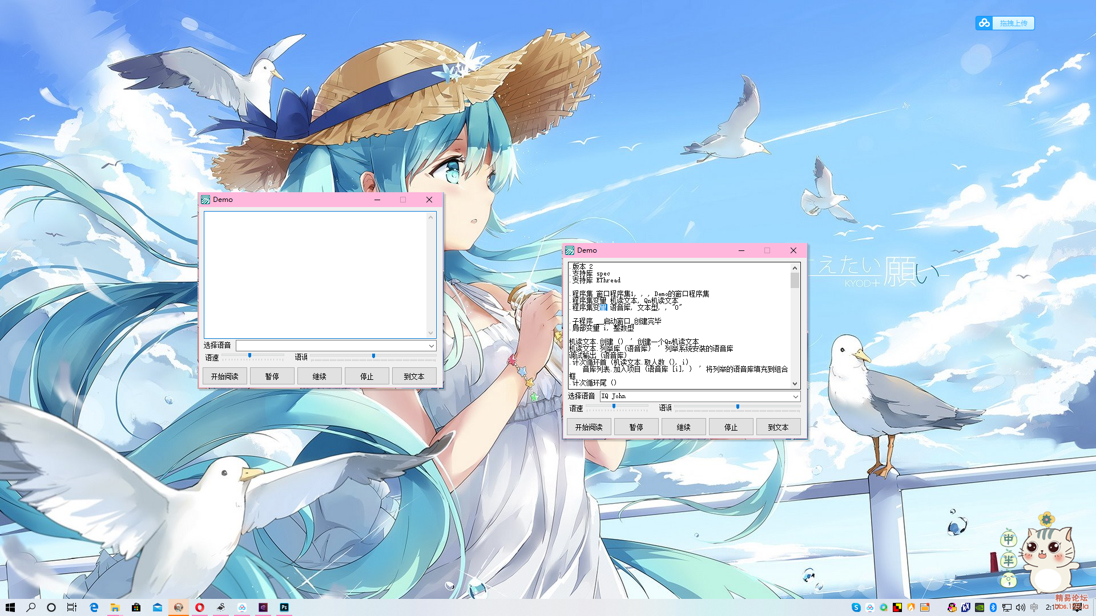The height and width of the screenshot is (616, 1096).
Task: Click 继续 in left Demo window
Action: (319, 376)
